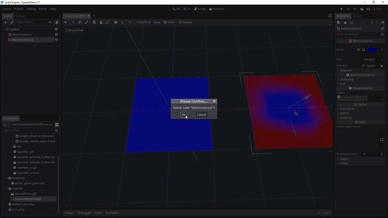Attach a script to the selected node
This screenshot has height=218, width=388.
[x=56, y=22]
